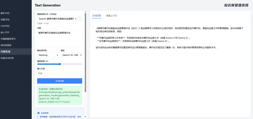The height and width of the screenshot is (119, 253).
Task: Click the info icon next to 生成说明
Action: coord(38,113)
